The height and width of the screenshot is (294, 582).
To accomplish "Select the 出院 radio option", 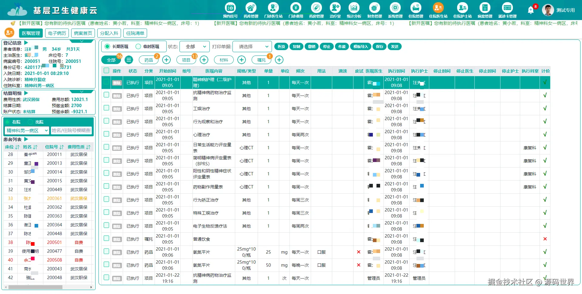I will coord(30,122).
